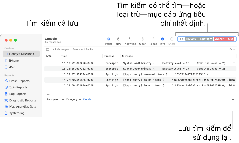
Task: Close the Console window with red button
Action: coord(6,40)
